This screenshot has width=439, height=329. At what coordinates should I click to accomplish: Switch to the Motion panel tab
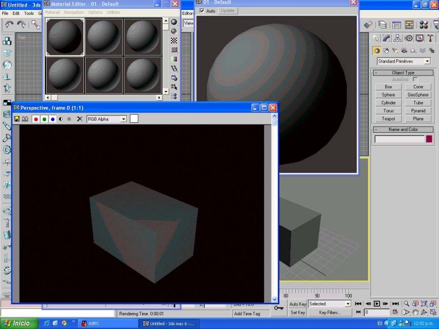[408, 38]
